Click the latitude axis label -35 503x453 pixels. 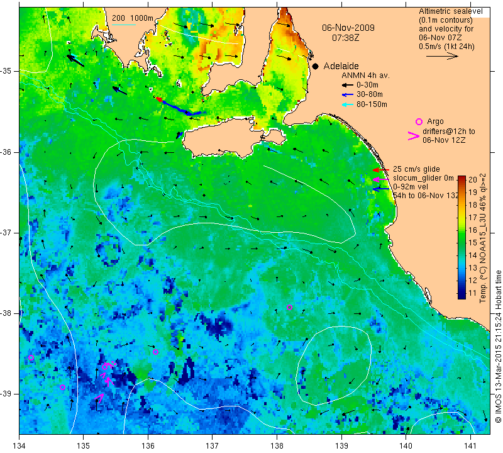click(6, 71)
